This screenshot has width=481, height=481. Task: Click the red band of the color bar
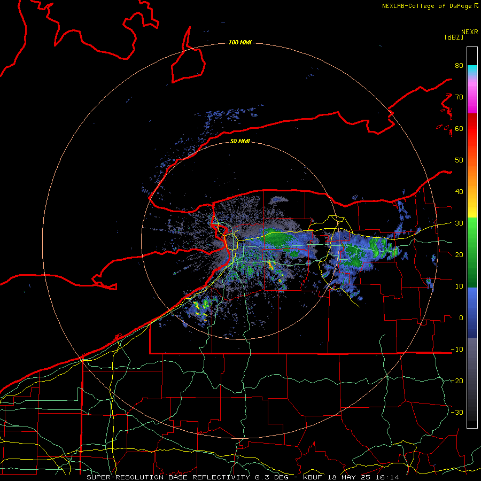tap(472, 129)
